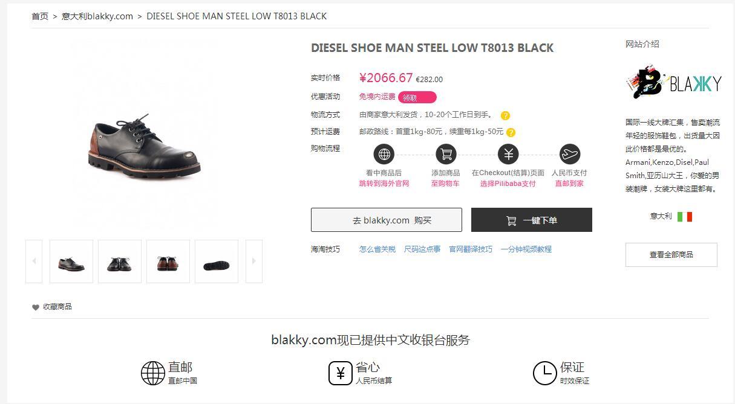Click the yen payment flow icon
This screenshot has height=404, width=735.
pos(508,154)
